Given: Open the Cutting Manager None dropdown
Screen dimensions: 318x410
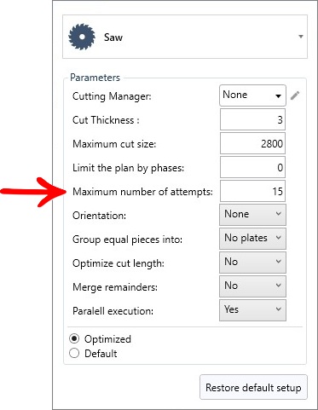Looking at the screenshot, I should (x=252, y=95).
